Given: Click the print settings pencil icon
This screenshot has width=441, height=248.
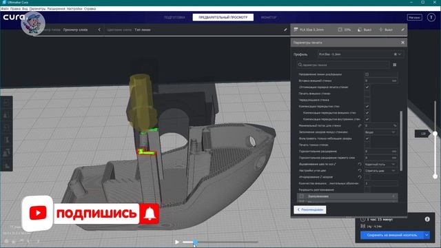Looking at the screenshot, I should (x=402, y=30).
